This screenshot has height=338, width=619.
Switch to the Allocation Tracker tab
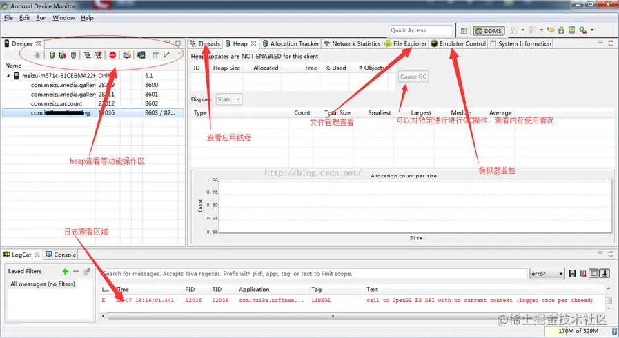click(291, 43)
